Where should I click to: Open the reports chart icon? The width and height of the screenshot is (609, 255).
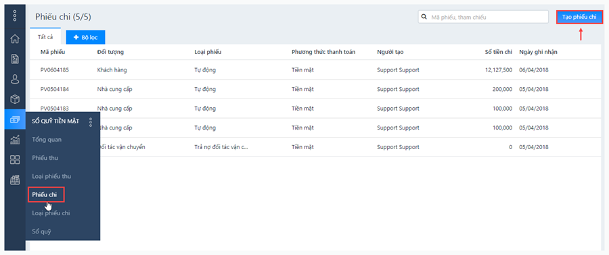pos(15,140)
